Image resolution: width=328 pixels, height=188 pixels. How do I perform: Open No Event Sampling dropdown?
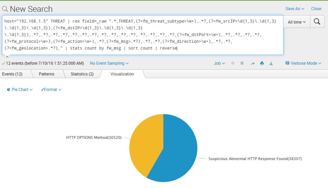[109, 63]
